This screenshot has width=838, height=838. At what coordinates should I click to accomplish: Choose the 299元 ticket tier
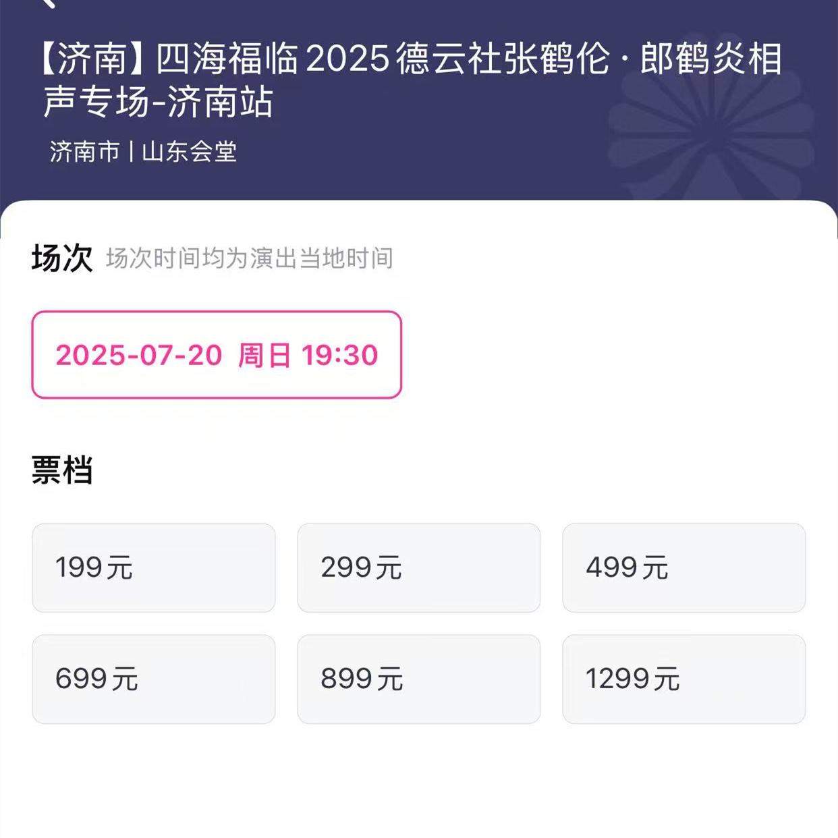(x=419, y=568)
